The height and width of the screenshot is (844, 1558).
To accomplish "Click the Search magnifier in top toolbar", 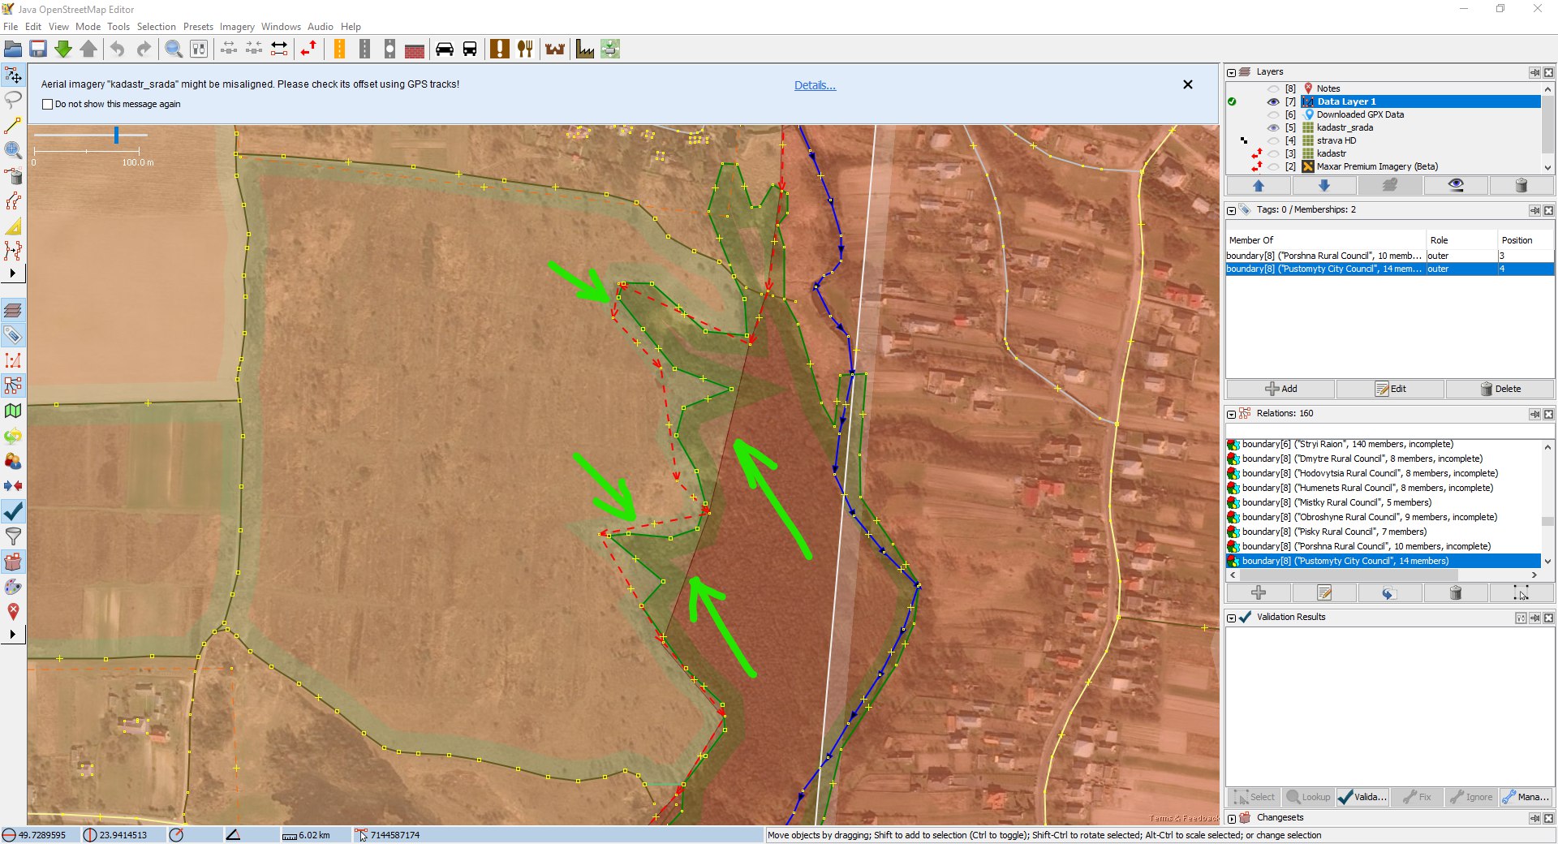I will 173,50.
